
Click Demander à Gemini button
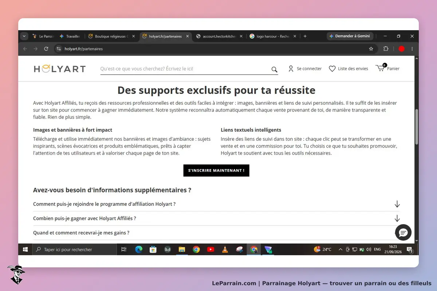[x=350, y=36]
